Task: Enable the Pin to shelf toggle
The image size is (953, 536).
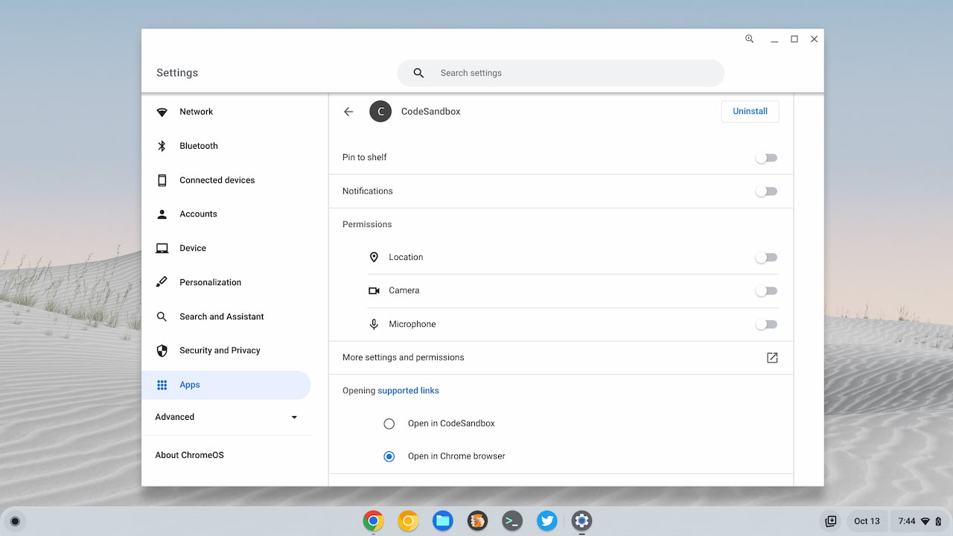Action: (766, 157)
